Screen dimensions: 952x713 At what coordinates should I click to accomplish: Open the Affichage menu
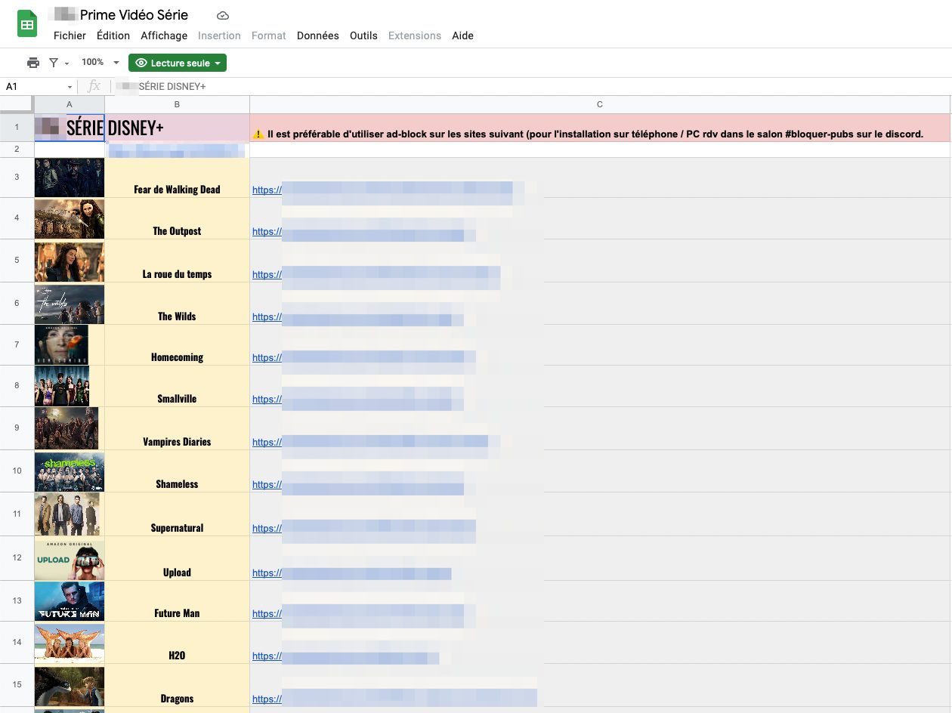point(164,35)
